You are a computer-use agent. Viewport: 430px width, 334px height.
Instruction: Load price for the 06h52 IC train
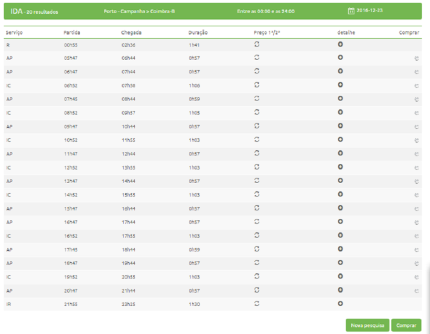[x=257, y=84]
